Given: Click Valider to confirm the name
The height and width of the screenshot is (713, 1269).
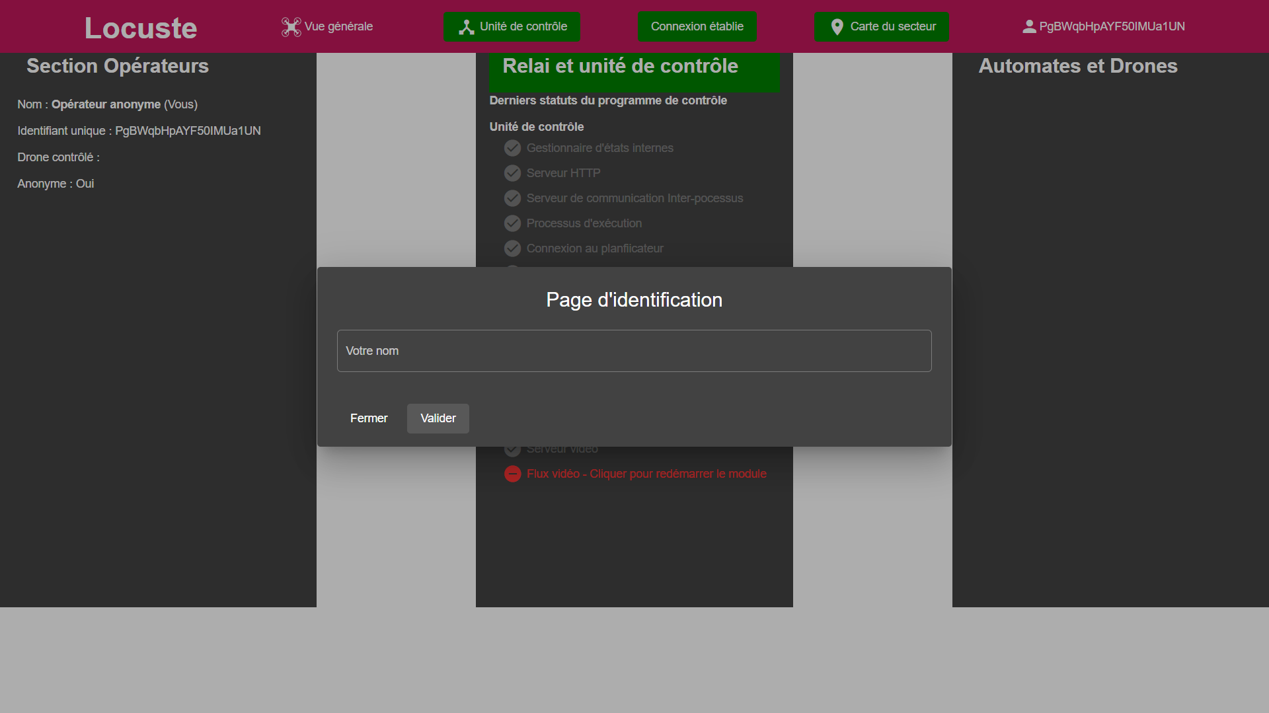Looking at the screenshot, I should (438, 418).
